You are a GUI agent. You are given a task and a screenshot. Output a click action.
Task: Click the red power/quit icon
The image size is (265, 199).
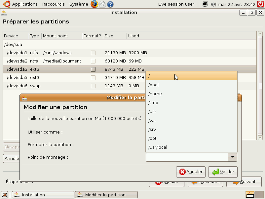[261, 4]
